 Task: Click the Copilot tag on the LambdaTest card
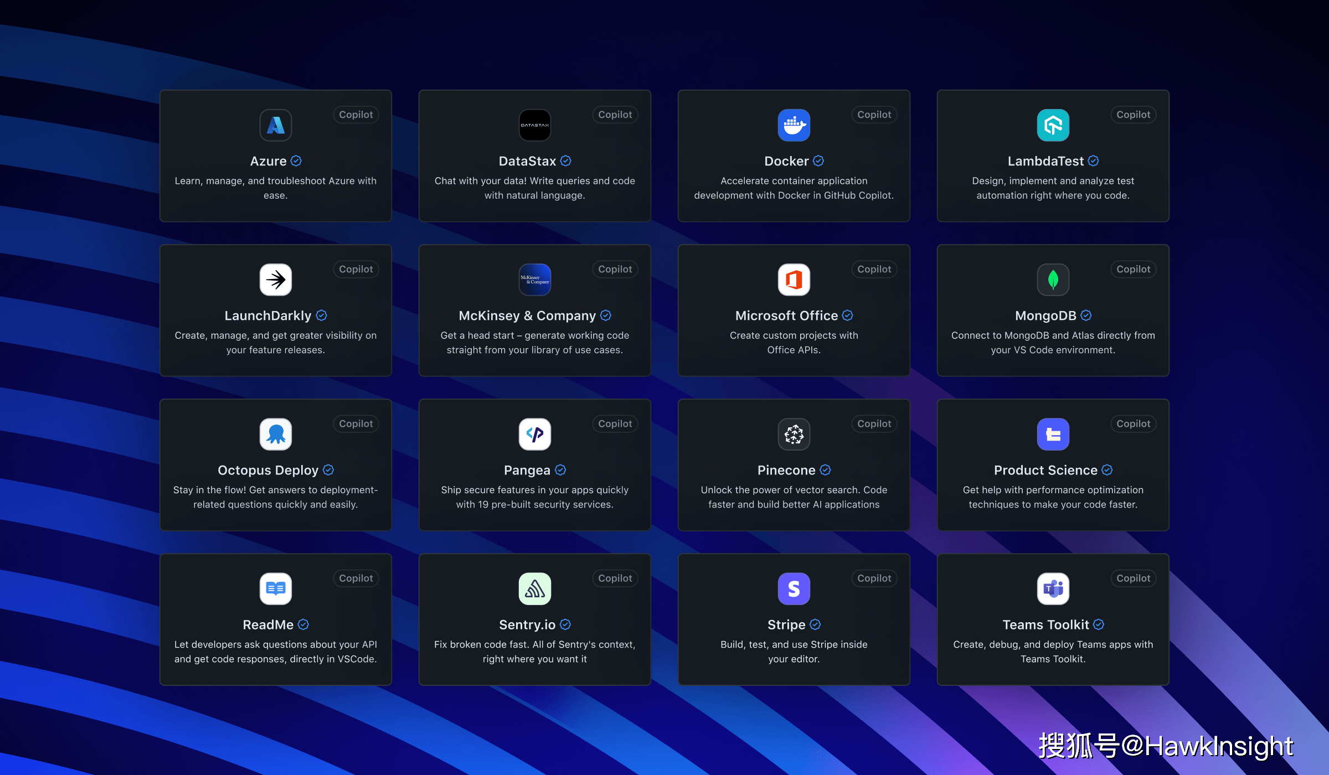pos(1134,115)
